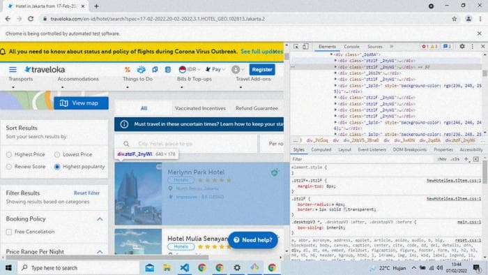The height and width of the screenshot is (275, 488).
Task: Click the Bills & Top-ups navigation item
Action: 195,79
